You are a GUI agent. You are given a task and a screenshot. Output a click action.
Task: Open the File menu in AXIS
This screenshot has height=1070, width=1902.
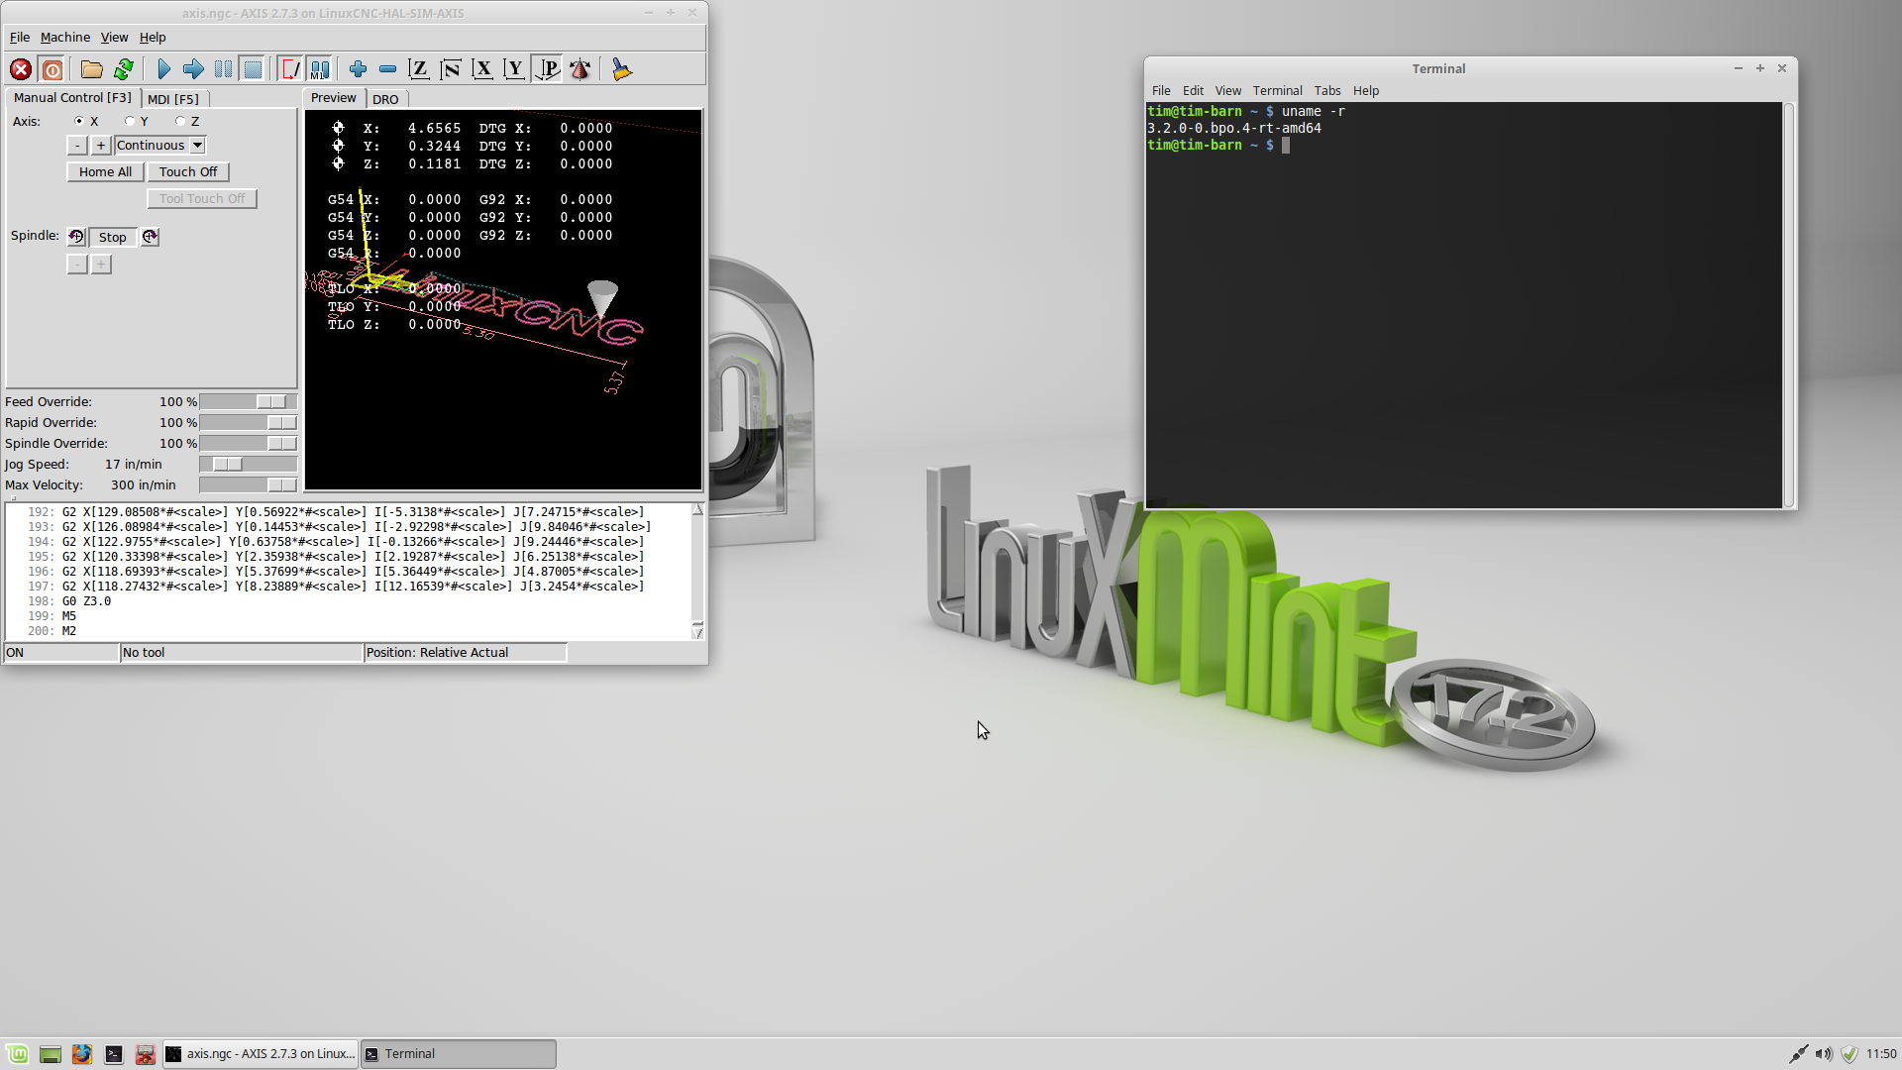20,38
